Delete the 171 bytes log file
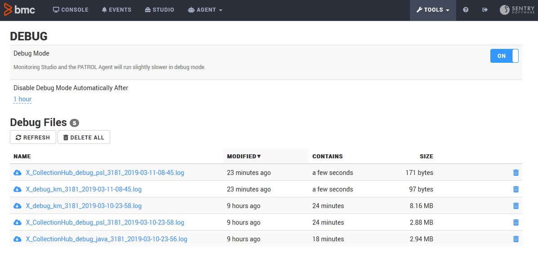Viewport: 538px width, 257px height. click(516, 173)
